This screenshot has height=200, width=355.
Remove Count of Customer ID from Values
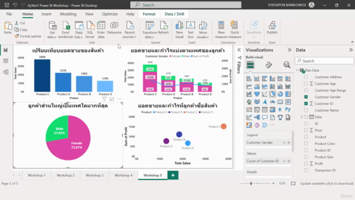pos(288,161)
